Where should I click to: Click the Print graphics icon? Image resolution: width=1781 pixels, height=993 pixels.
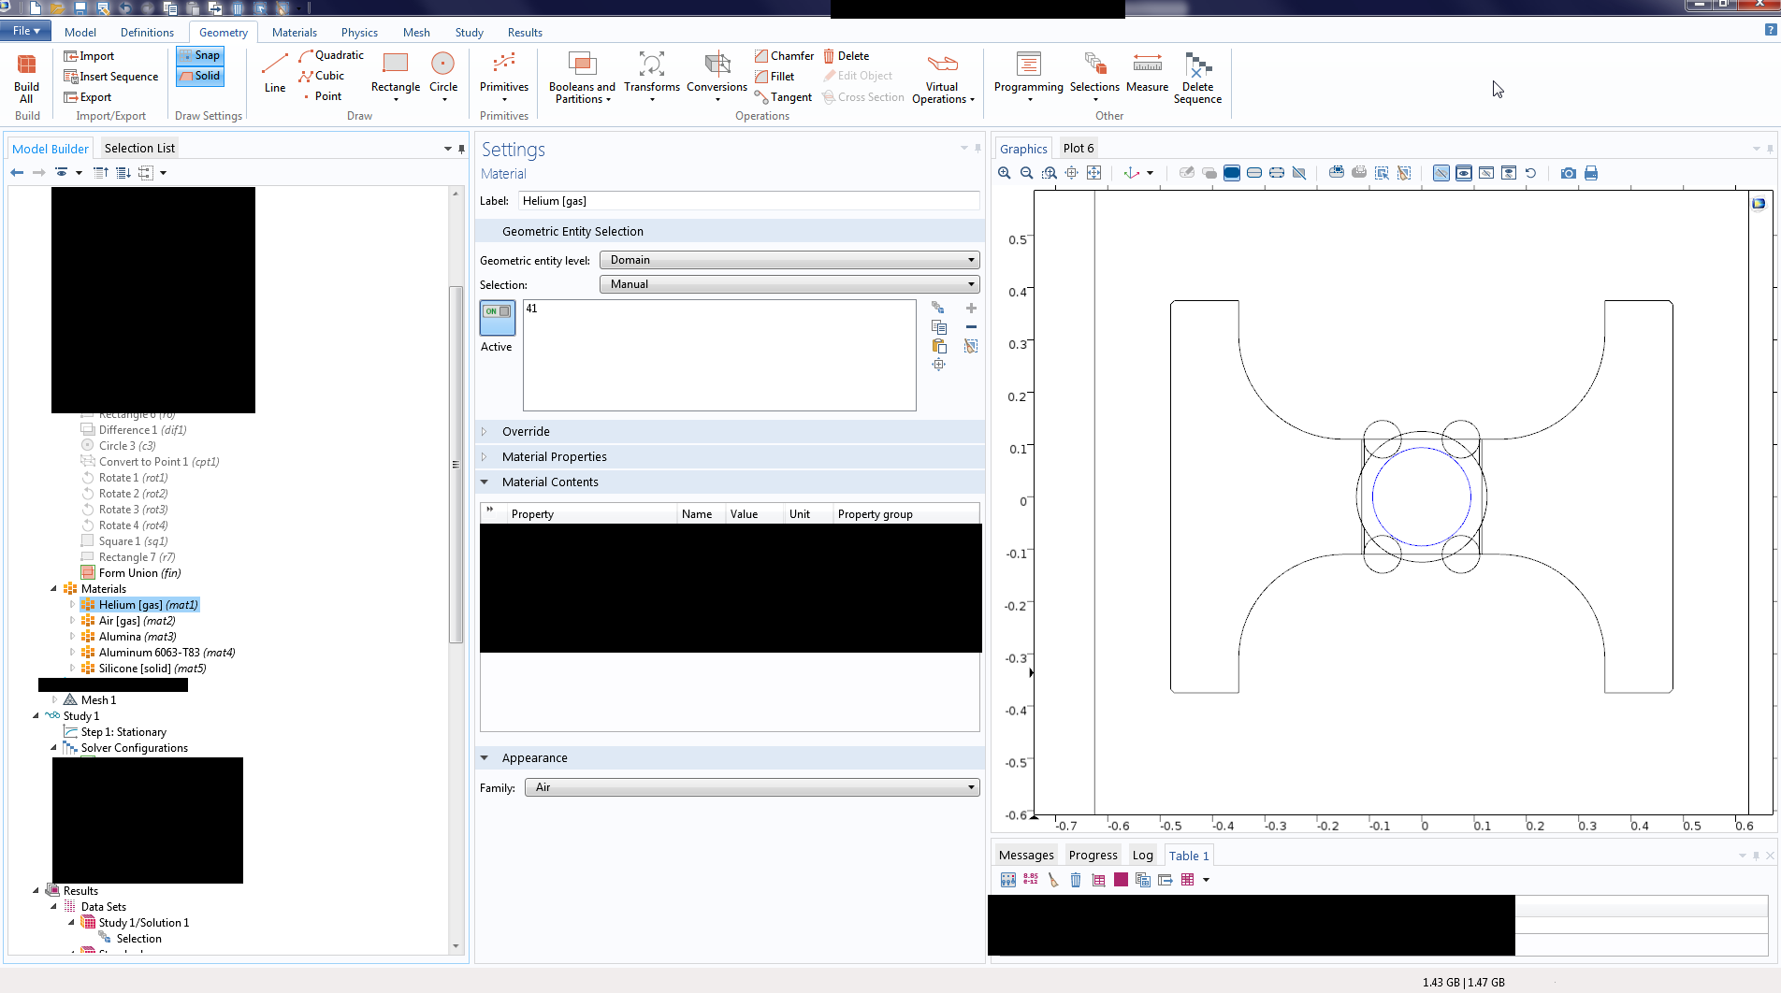[x=1591, y=173]
